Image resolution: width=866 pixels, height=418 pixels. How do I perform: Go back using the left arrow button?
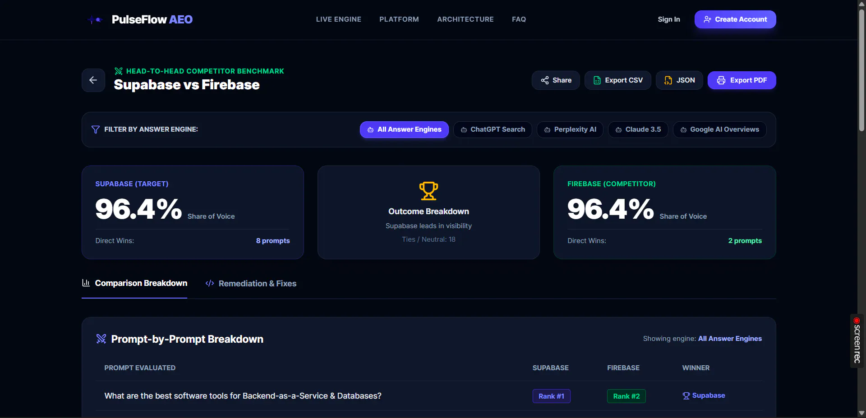point(93,80)
